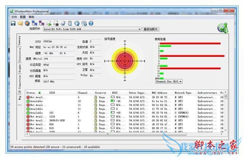Click RSSI signal bar icon for -68 row
The image size is (244, 159).
pos(113,113)
